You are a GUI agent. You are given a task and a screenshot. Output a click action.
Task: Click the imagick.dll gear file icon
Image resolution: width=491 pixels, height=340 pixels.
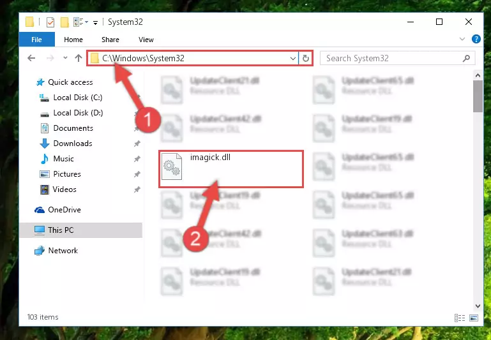click(172, 166)
